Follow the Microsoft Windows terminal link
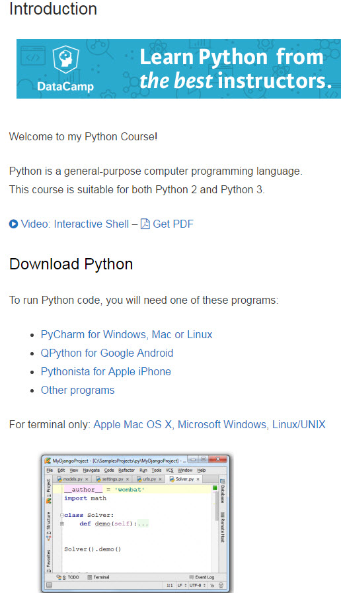Viewport: 341px width, 593px height. [x=222, y=425]
